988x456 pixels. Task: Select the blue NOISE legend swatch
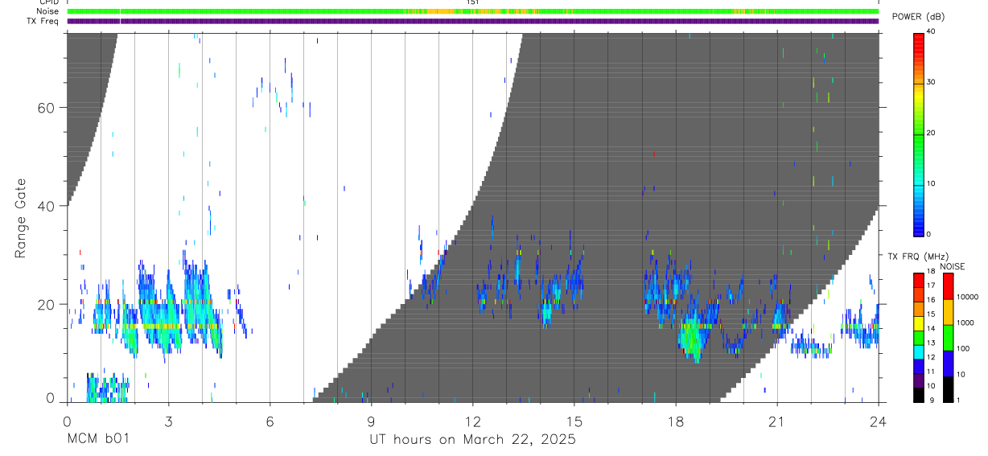(x=948, y=364)
